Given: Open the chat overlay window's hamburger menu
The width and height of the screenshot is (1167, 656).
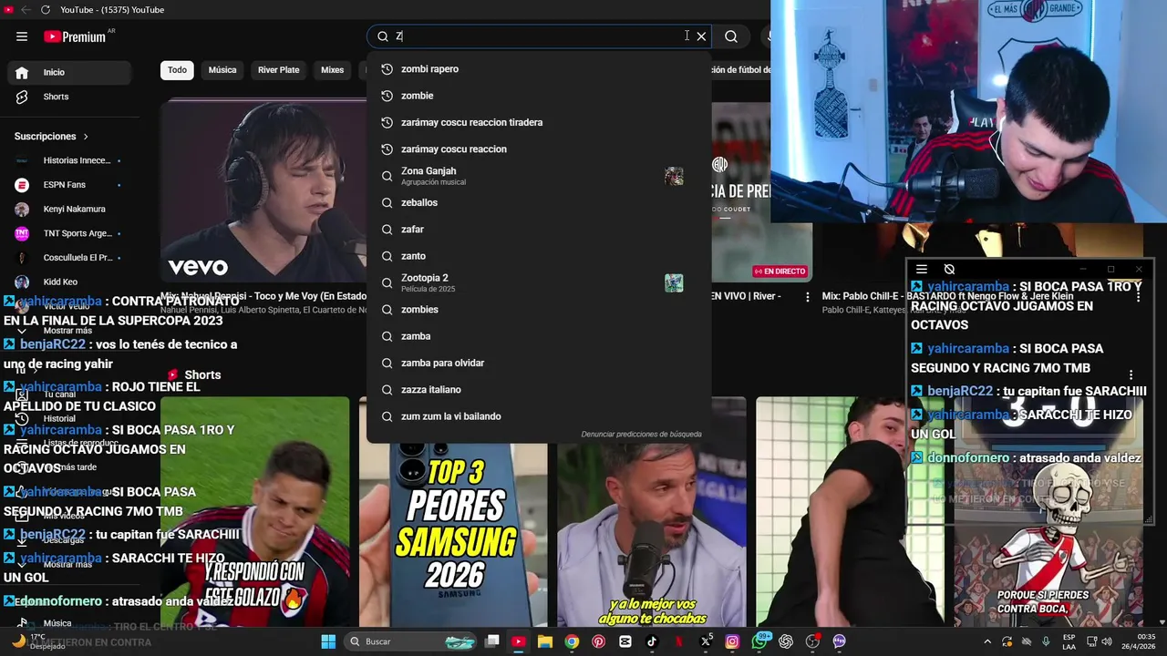Looking at the screenshot, I should pyautogui.click(x=922, y=269).
